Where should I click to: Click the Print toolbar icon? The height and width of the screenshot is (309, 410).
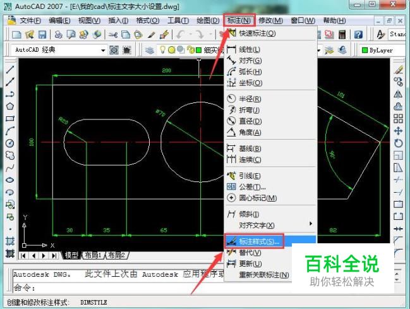coord(58,35)
